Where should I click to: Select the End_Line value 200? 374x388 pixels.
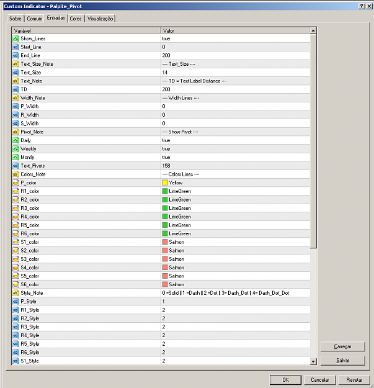point(166,55)
